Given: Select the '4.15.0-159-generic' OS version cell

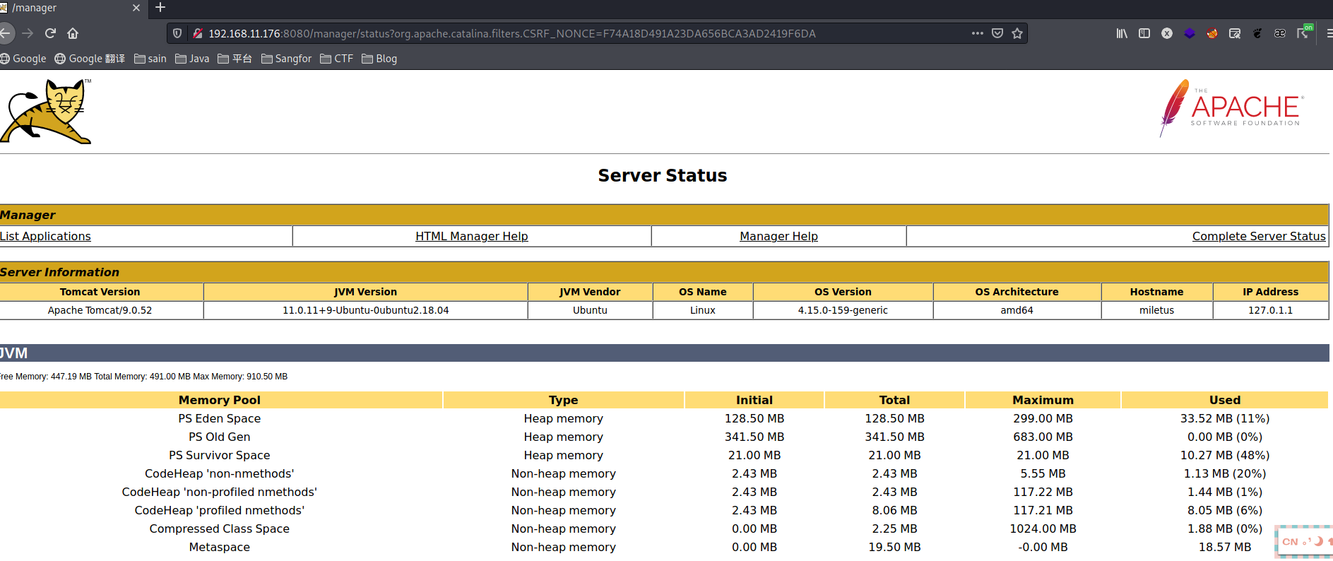Looking at the screenshot, I should pyautogui.click(x=843, y=310).
